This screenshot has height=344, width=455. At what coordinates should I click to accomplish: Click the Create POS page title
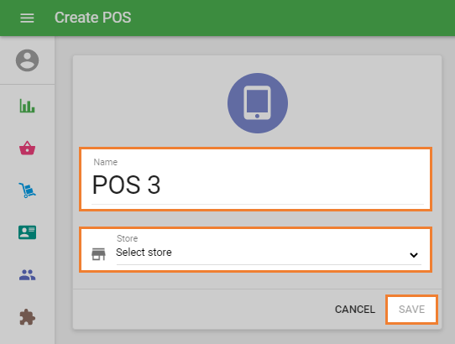(93, 18)
